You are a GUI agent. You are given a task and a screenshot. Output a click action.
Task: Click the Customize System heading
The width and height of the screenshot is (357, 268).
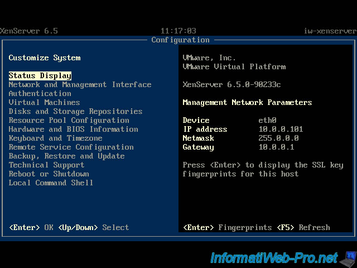(45, 58)
